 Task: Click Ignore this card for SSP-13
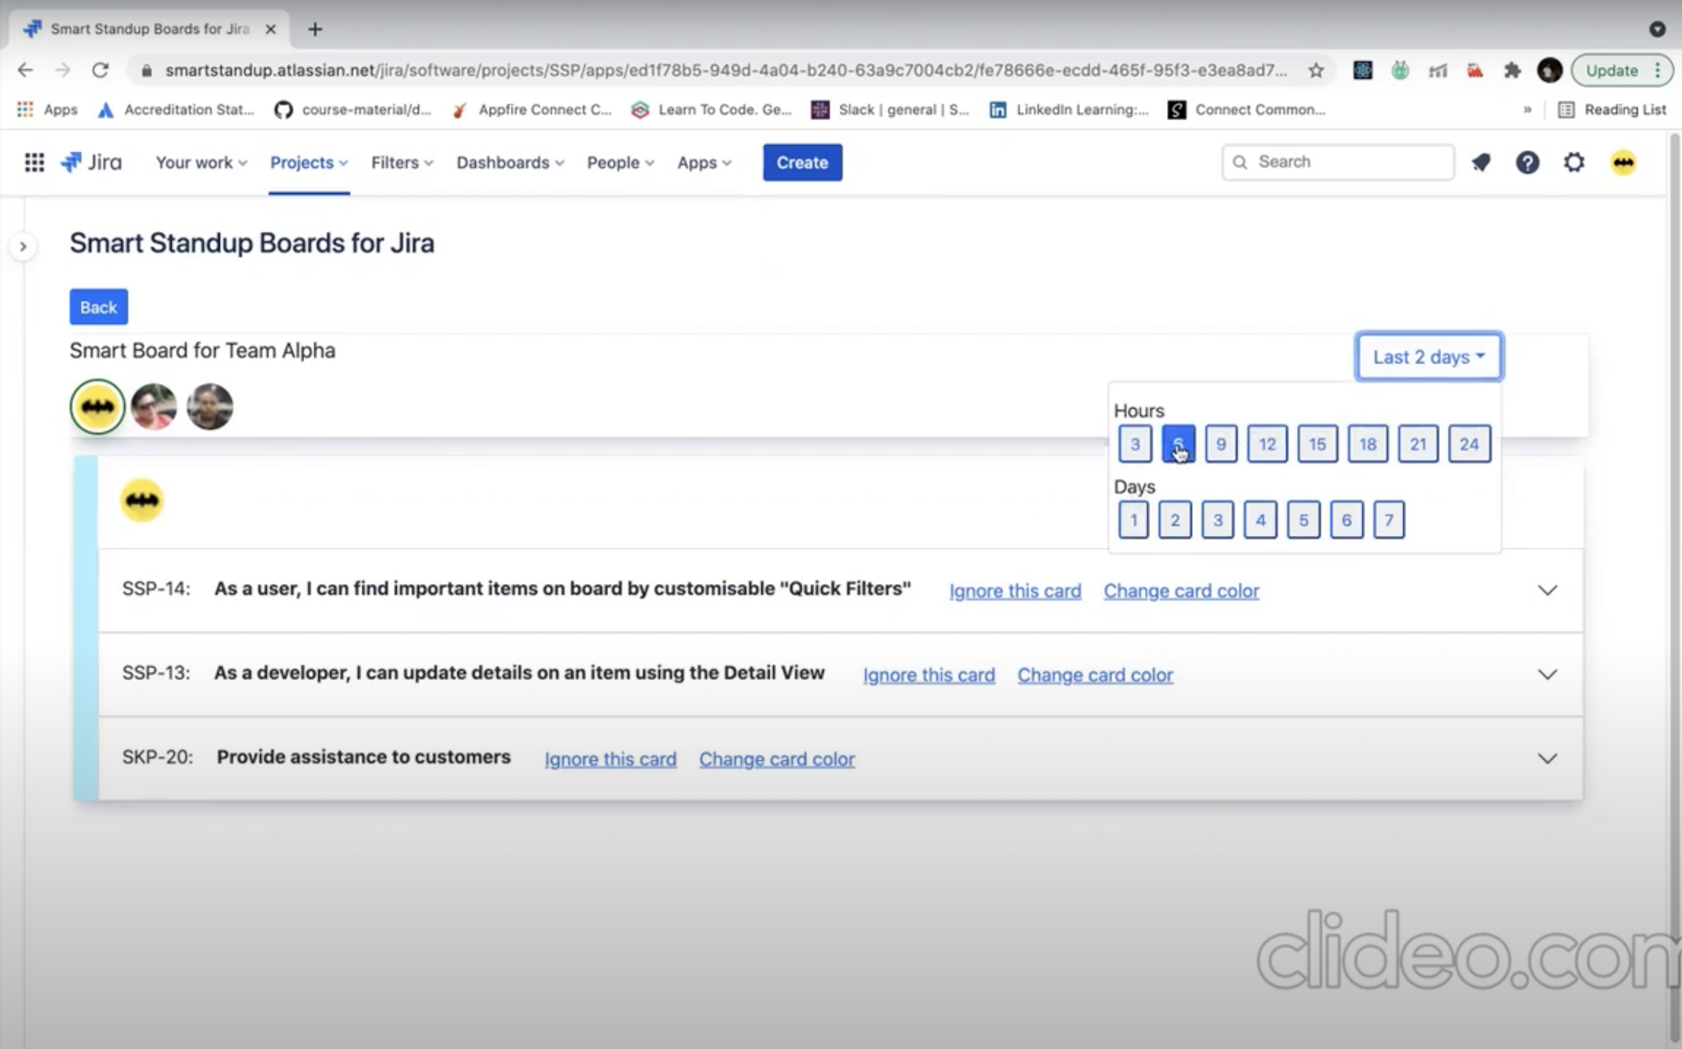click(x=928, y=674)
